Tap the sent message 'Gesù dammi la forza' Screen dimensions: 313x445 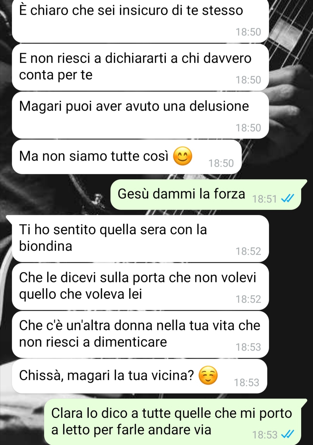[206, 194]
